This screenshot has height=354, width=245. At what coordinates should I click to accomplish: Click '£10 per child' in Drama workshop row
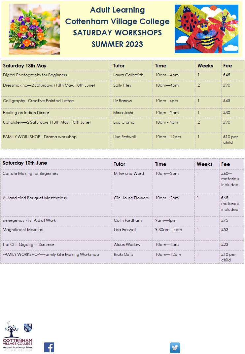click(230, 140)
